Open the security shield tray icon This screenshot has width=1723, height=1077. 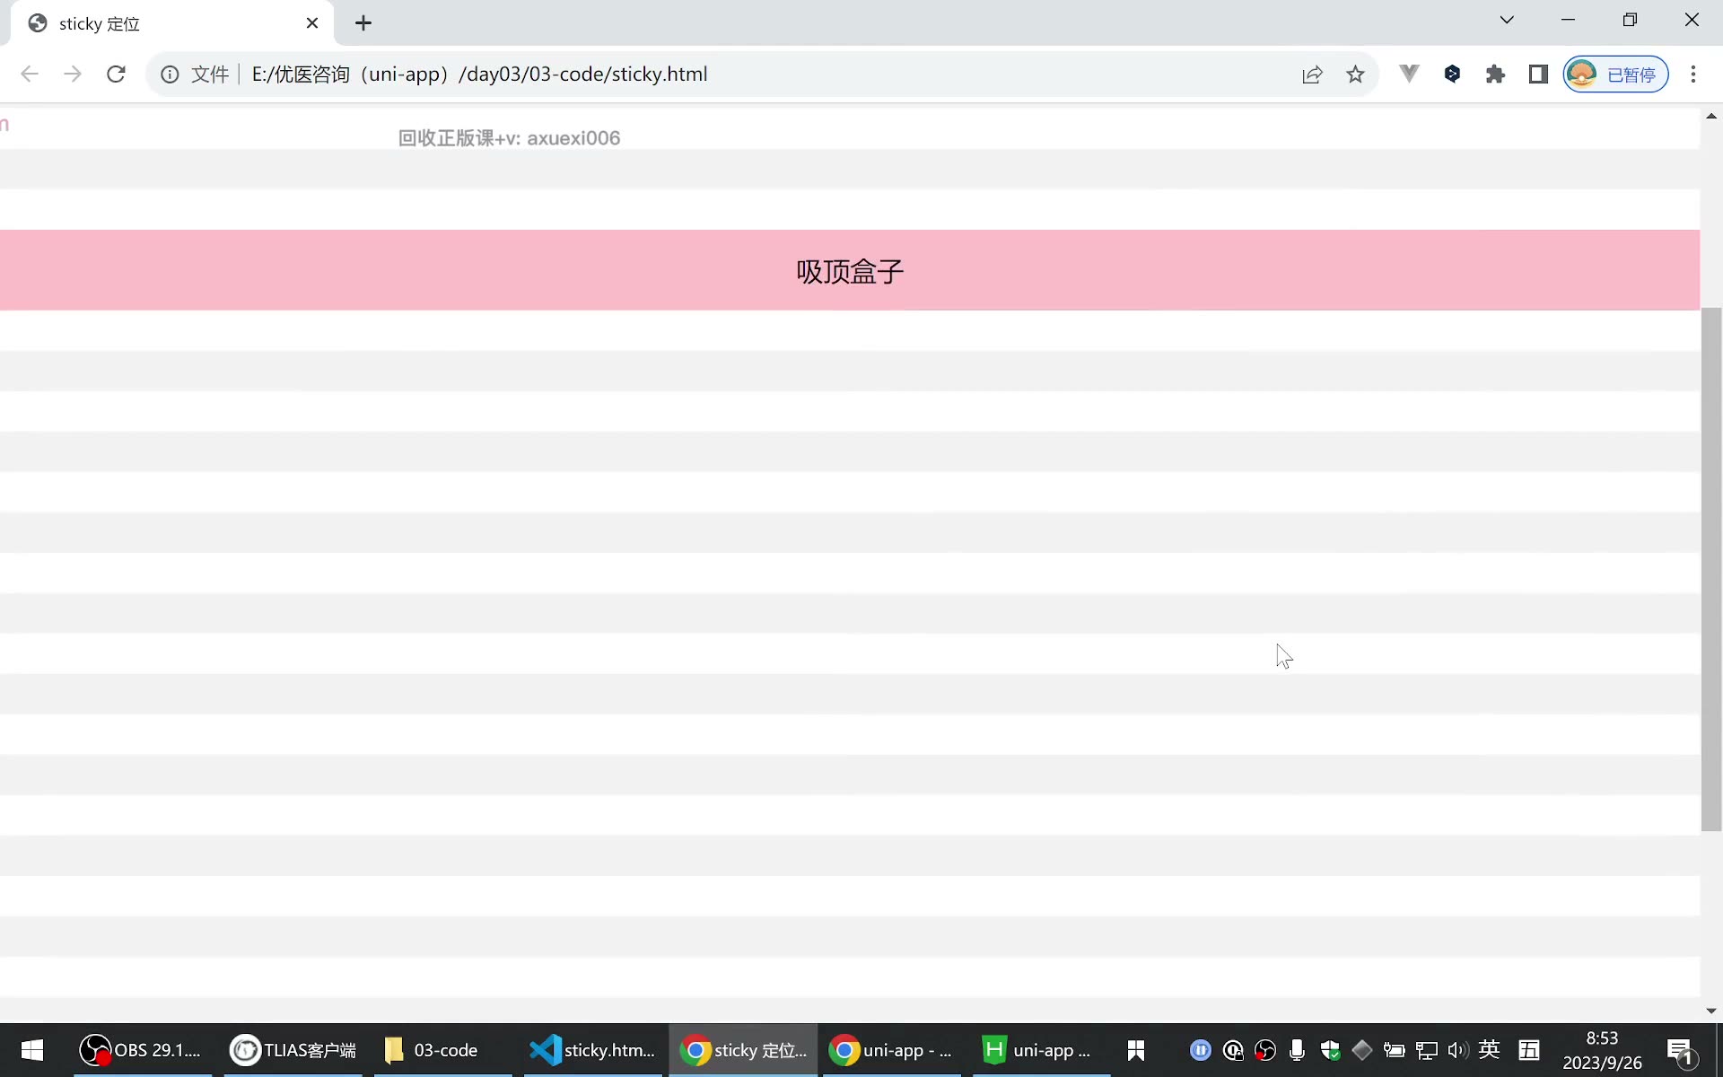point(1330,1050)
